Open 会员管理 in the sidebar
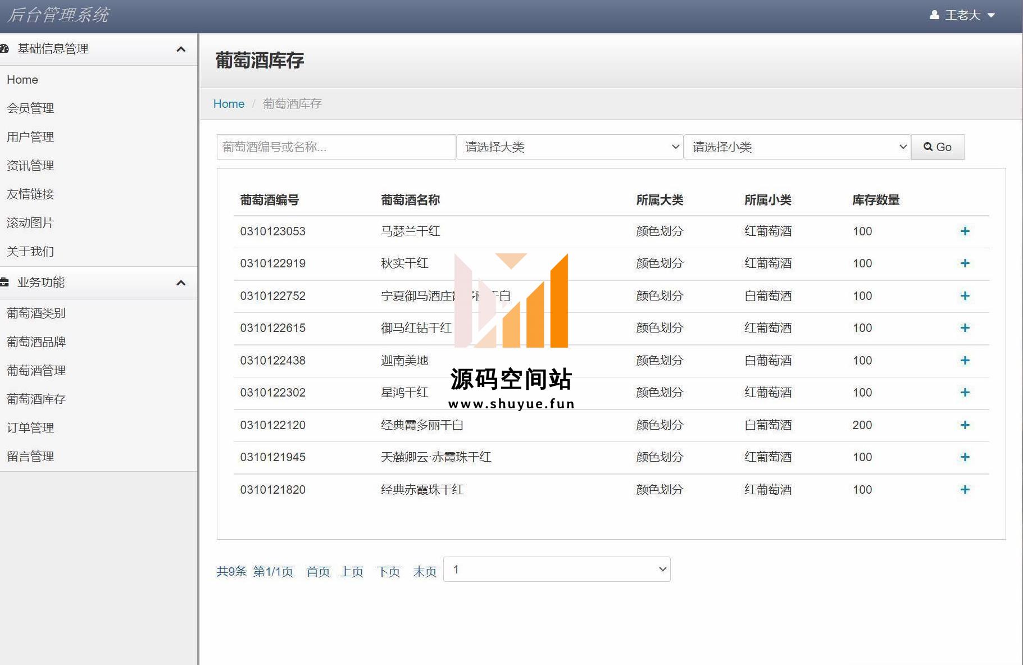 point(30,108)
